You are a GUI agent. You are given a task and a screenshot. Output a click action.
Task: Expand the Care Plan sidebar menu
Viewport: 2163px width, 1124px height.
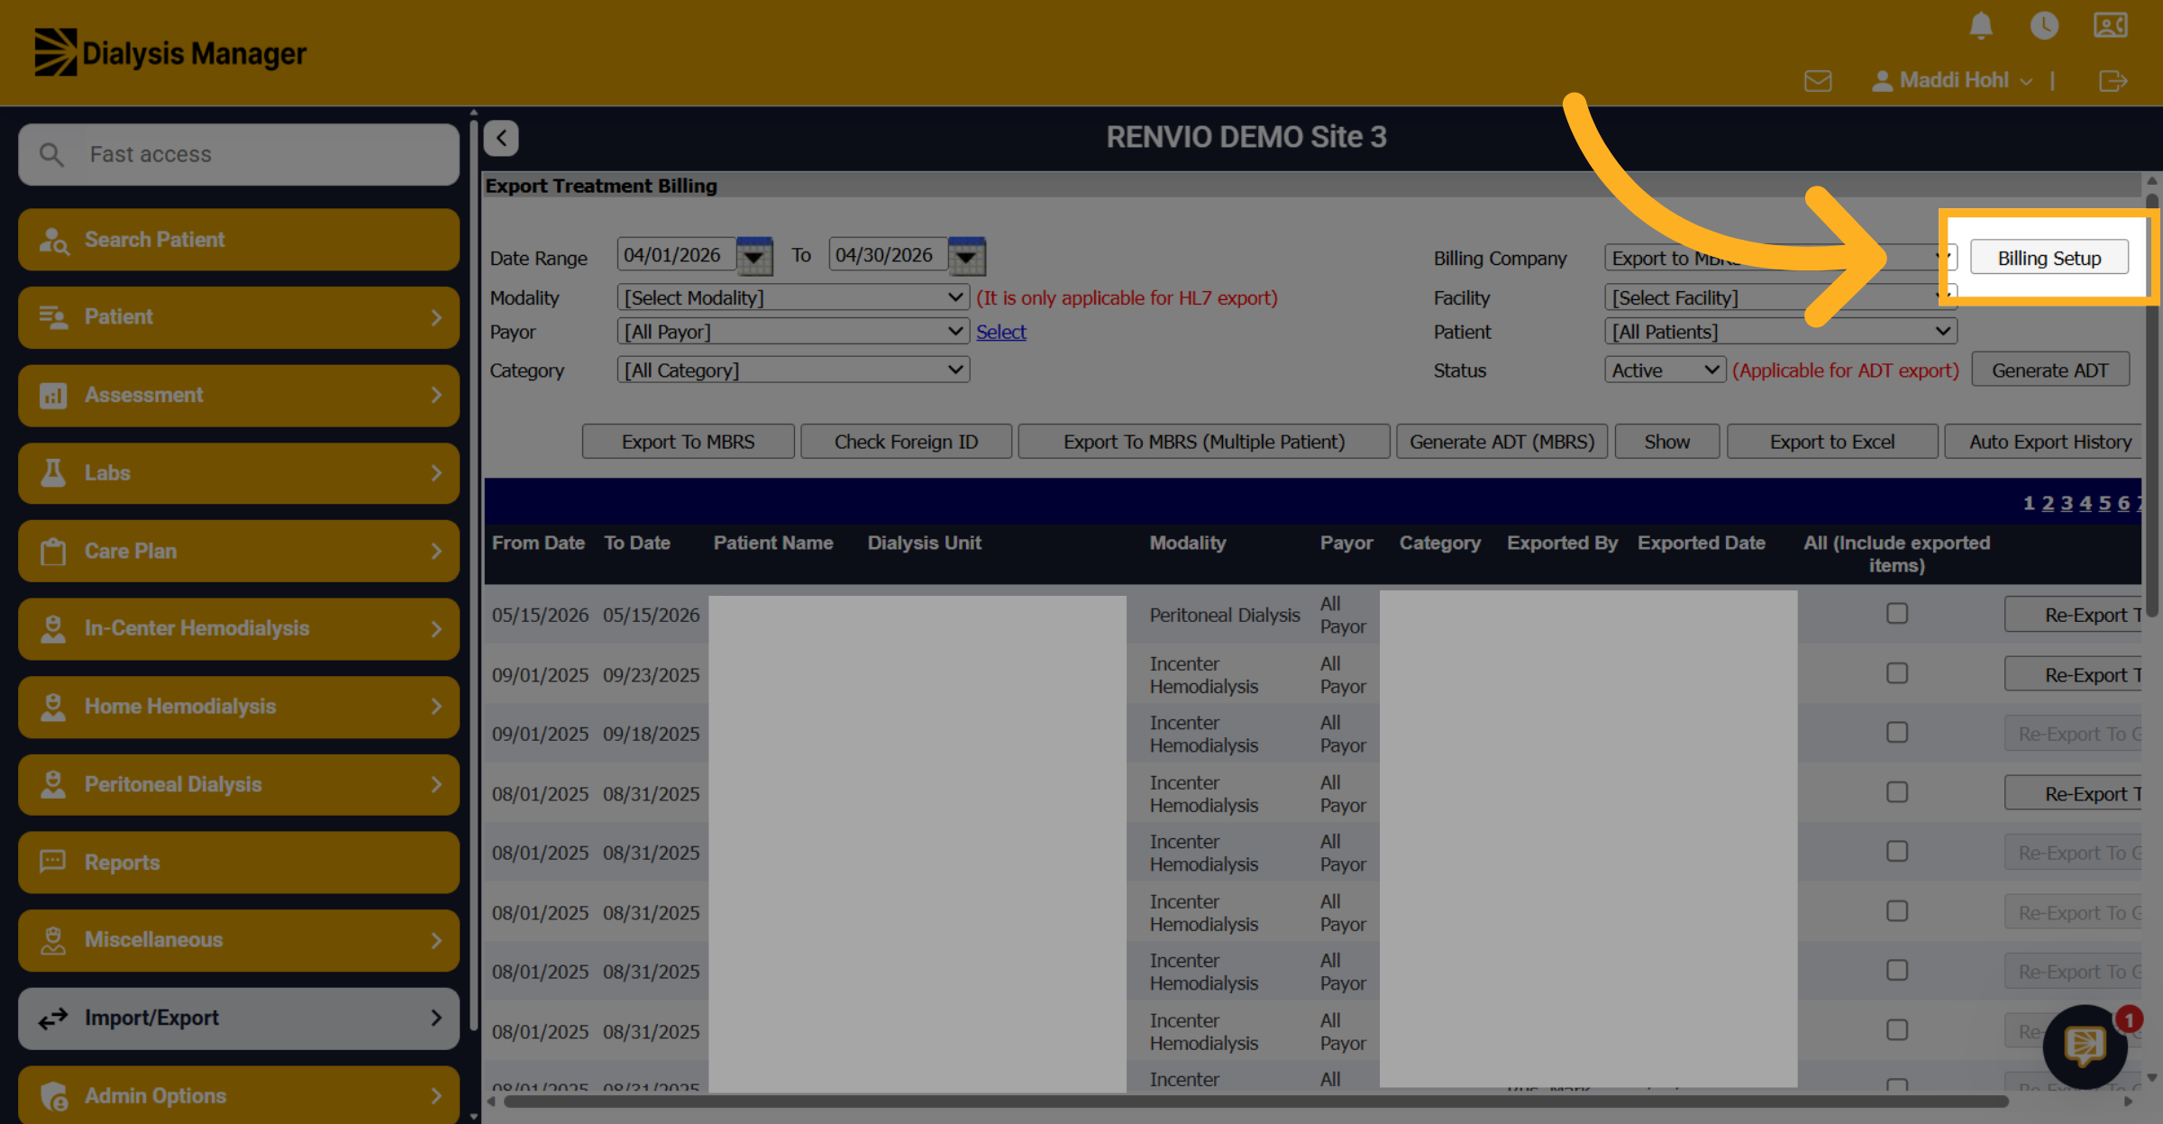tap(239, 551)
